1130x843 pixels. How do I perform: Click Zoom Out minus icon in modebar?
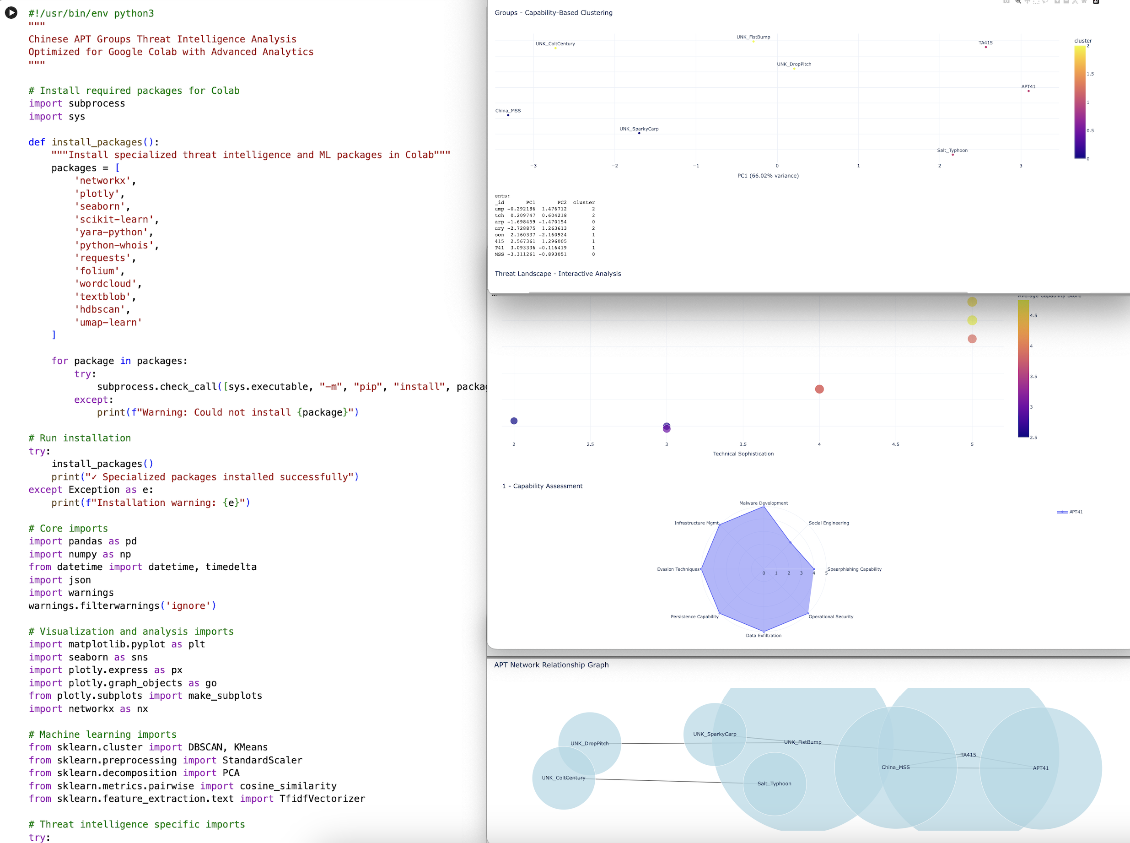1066,1
